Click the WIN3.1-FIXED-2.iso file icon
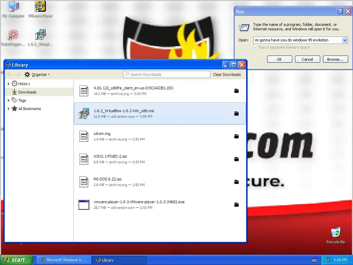 (84, 159)
